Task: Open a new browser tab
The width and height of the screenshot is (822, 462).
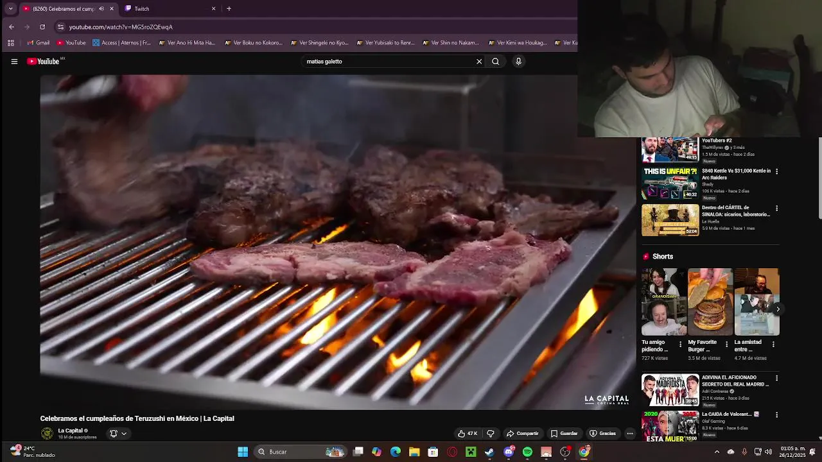Action: tap(229, 8)
